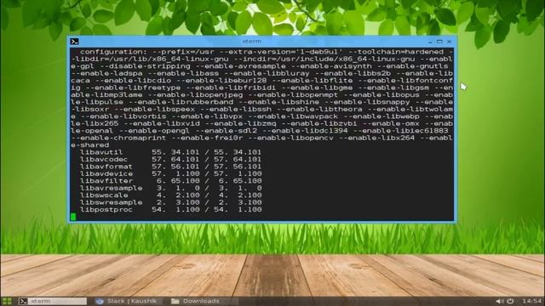Click the libavformat version row
545x306 pixels.
170,167
